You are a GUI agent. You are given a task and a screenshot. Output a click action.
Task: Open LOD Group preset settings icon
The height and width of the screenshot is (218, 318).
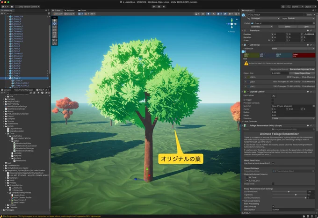click(x=311, y=45)
